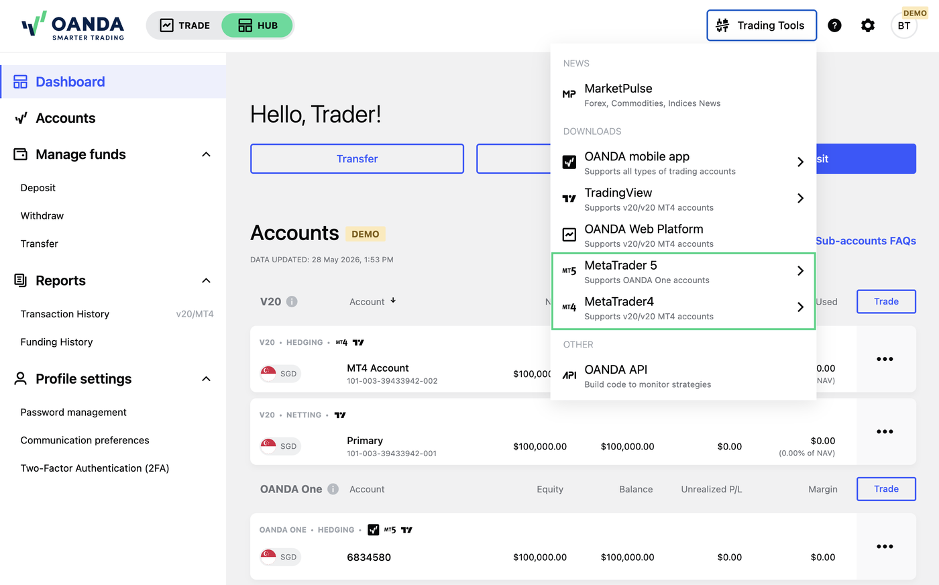Click the OANDA One info icon

click(333, 489)
